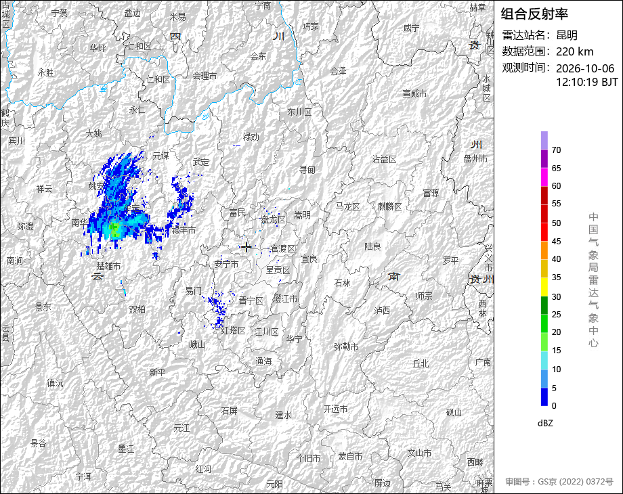Select the 禄丰市 map label
This screenshot has width=623, height=494.
184,230
